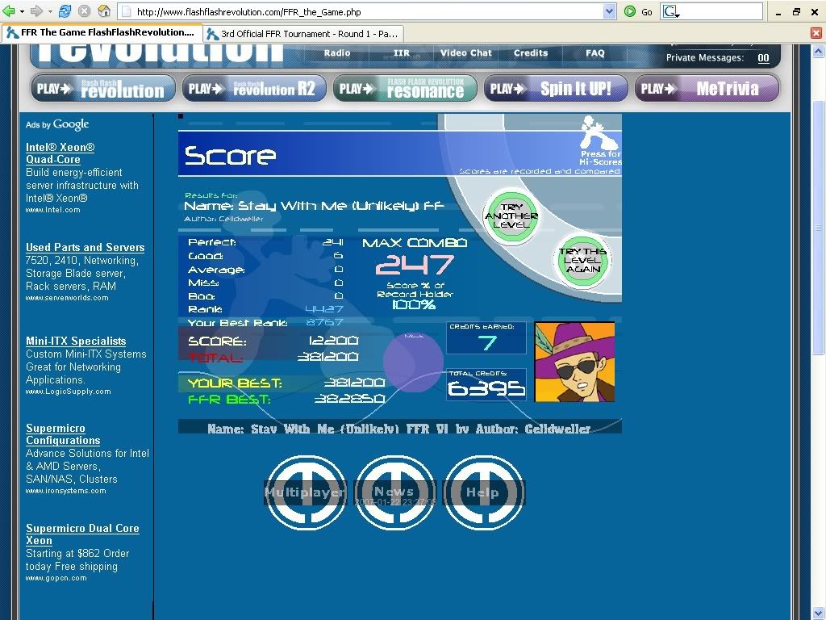
Task: Open the Intel Xeon Quad-Core ad link
Action: 60,153
